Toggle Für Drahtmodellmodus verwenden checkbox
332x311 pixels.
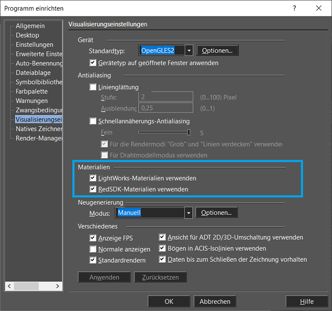point(104,155)
